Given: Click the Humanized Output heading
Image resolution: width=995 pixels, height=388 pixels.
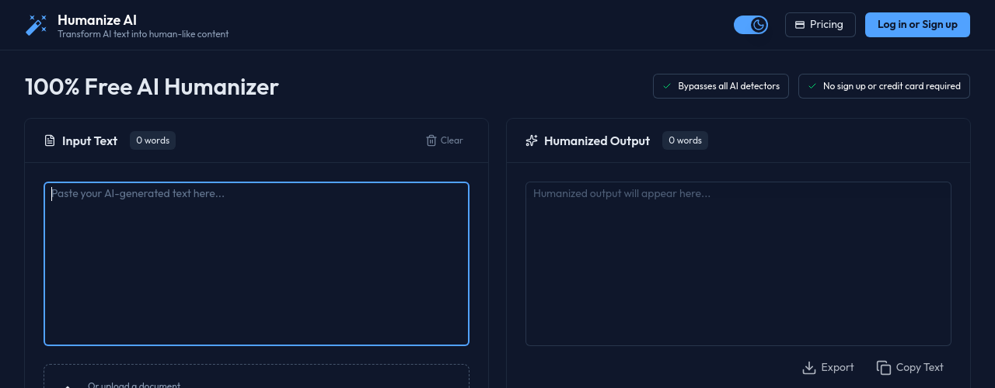Looking at the screenshot, I should pyautogui.click(x=597, y=140).
